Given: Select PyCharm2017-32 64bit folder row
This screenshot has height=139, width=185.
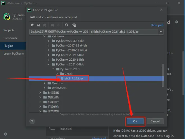Looking at the screenshot, I should pyautogui.click(x=96, y=46).
